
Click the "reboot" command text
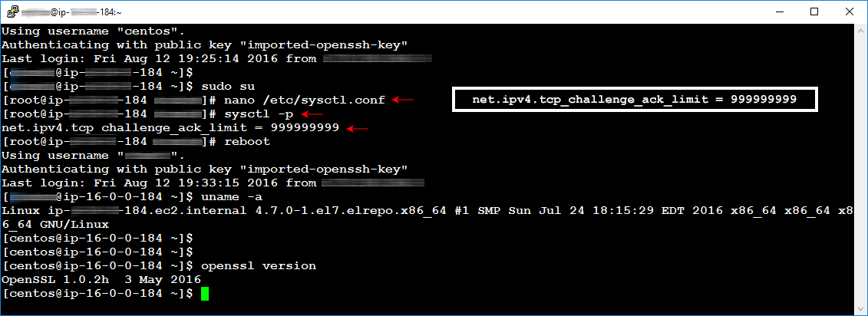247,142
